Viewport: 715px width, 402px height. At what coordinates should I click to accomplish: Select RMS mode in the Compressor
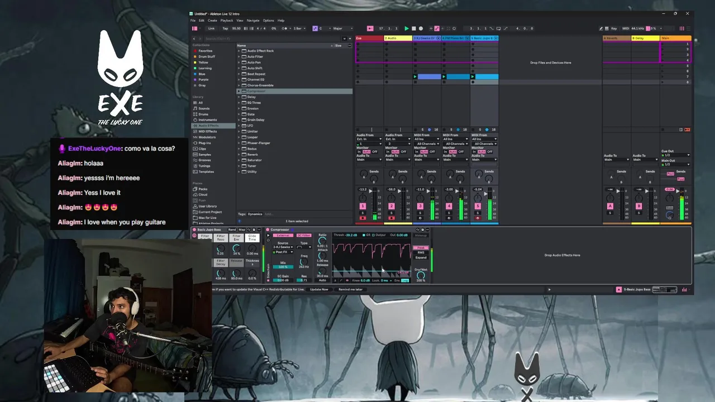pyautogui.click(x=421, y=252)
